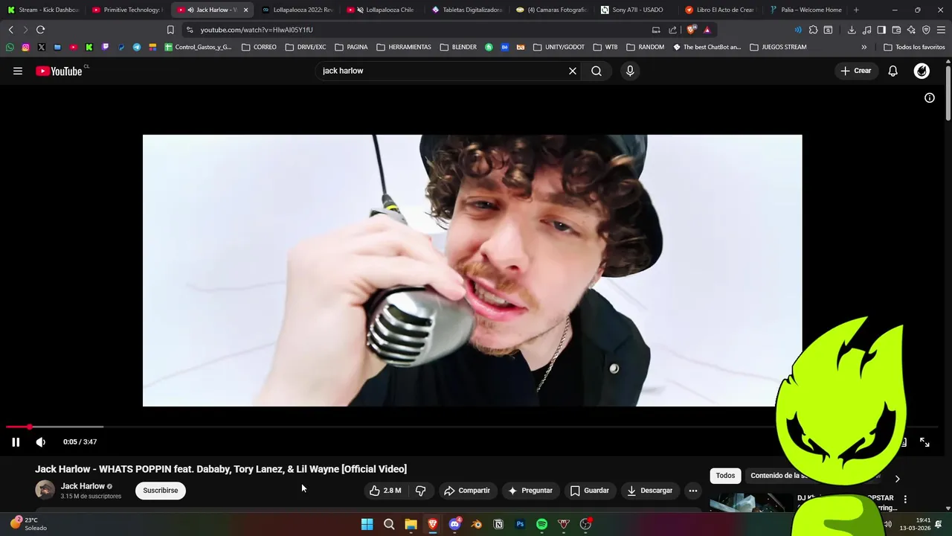Show video info card icon
Viewport: 952px width, 536px height.
click(930, 98)
